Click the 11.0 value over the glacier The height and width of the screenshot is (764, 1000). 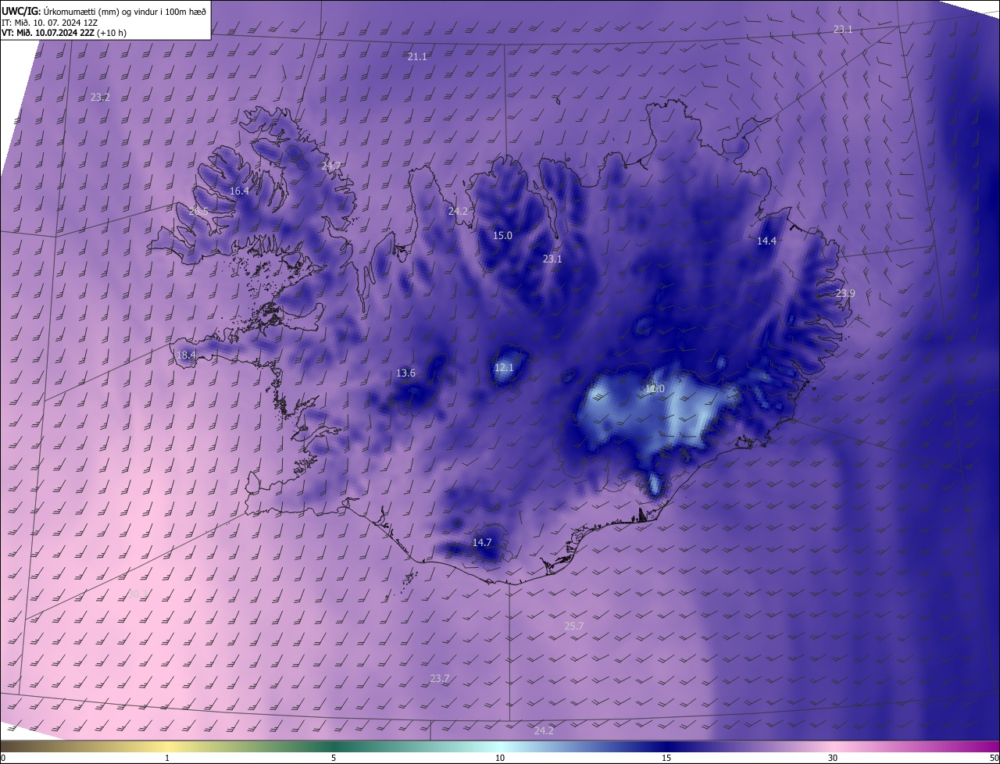(x=655, y=388)
